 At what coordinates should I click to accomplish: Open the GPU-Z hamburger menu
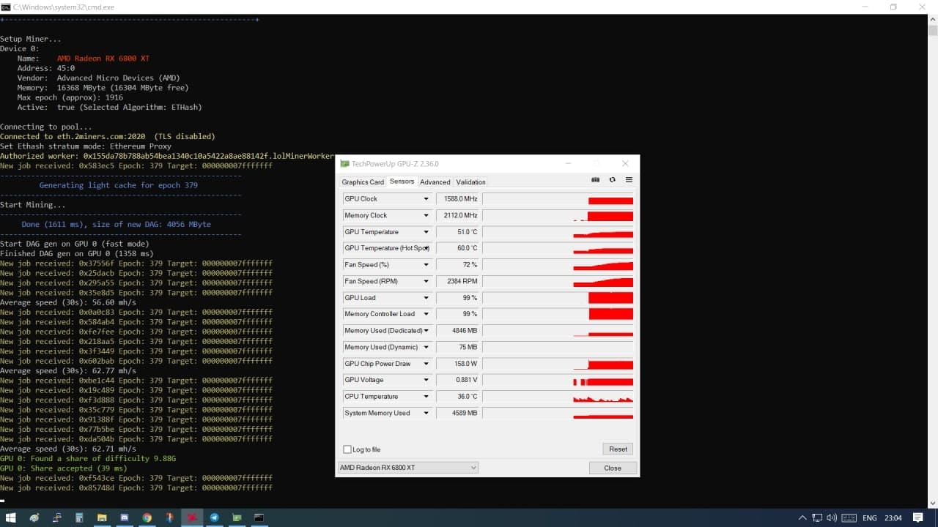point(629,180)
